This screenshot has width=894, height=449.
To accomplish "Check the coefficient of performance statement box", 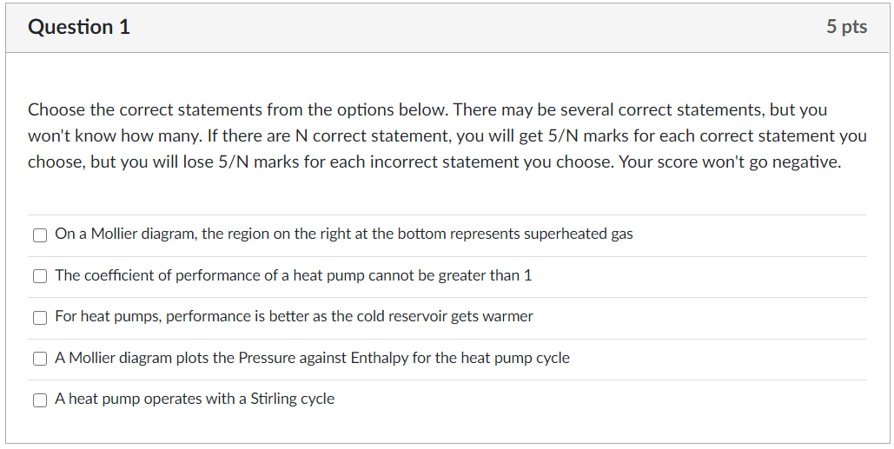I will [40, 276].
